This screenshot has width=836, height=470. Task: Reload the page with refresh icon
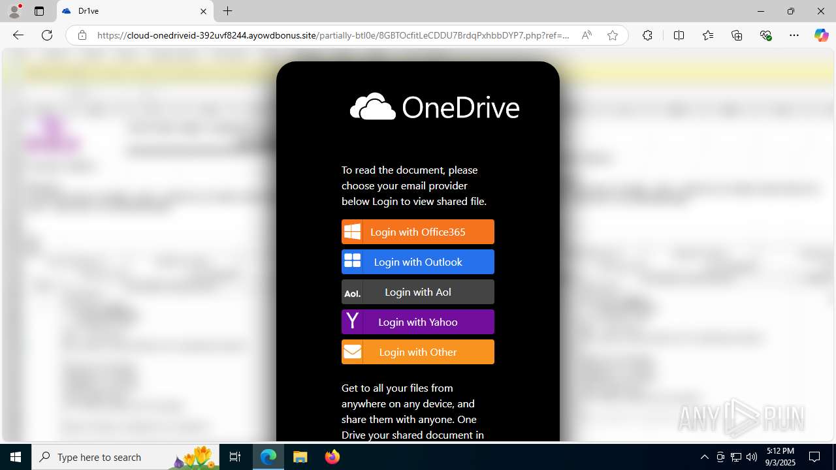tap(47, 35)
